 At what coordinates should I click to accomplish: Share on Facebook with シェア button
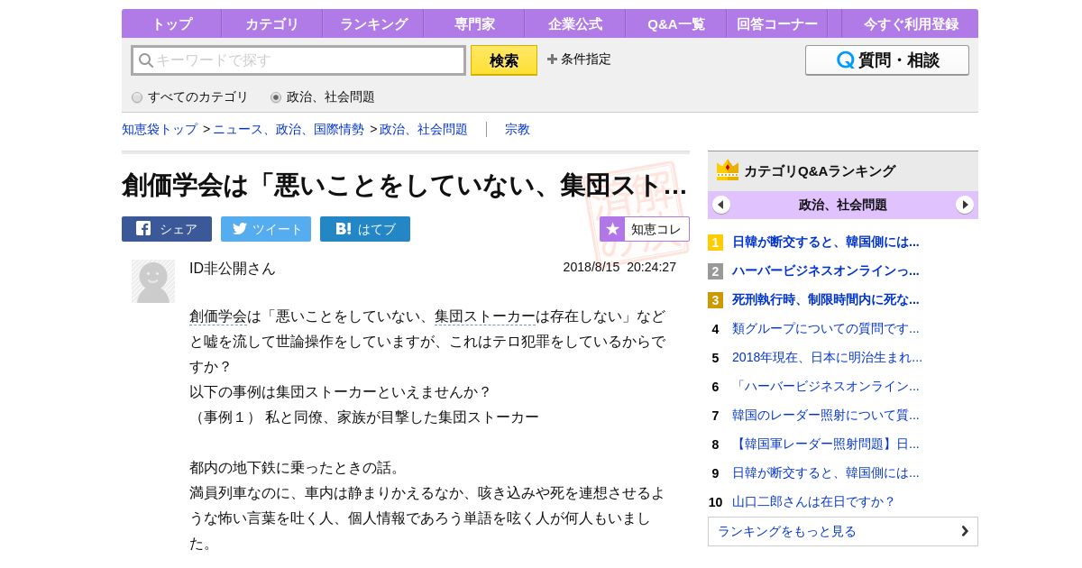point(167,229)
